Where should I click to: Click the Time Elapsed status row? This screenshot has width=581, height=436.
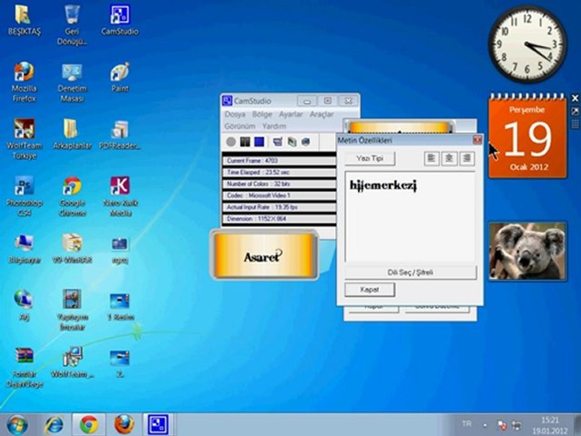[278, 173]
